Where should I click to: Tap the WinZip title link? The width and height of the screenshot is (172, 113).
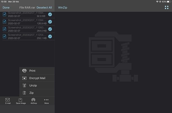[x=63, y=8]
